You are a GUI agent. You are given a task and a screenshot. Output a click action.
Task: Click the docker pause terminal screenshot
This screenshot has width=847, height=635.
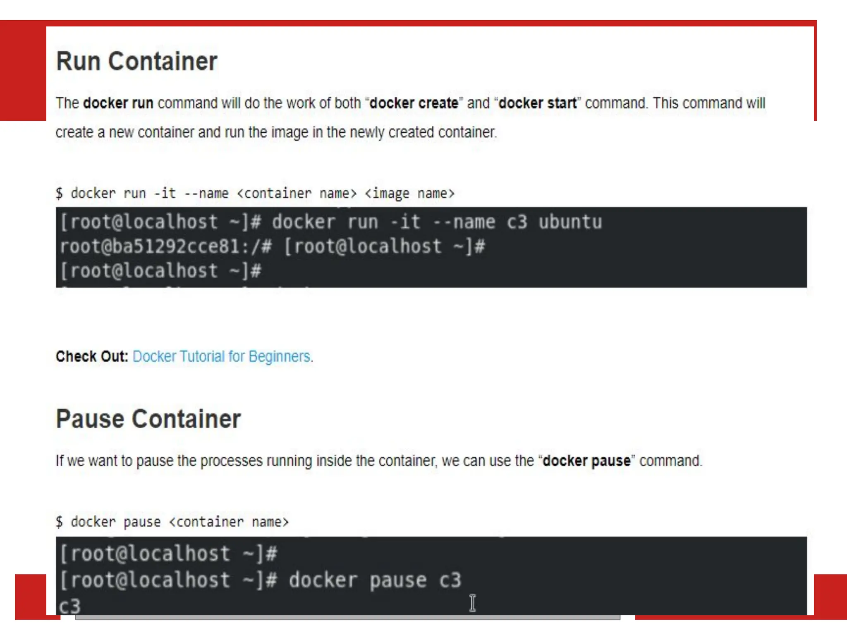[x=431, y=576]
